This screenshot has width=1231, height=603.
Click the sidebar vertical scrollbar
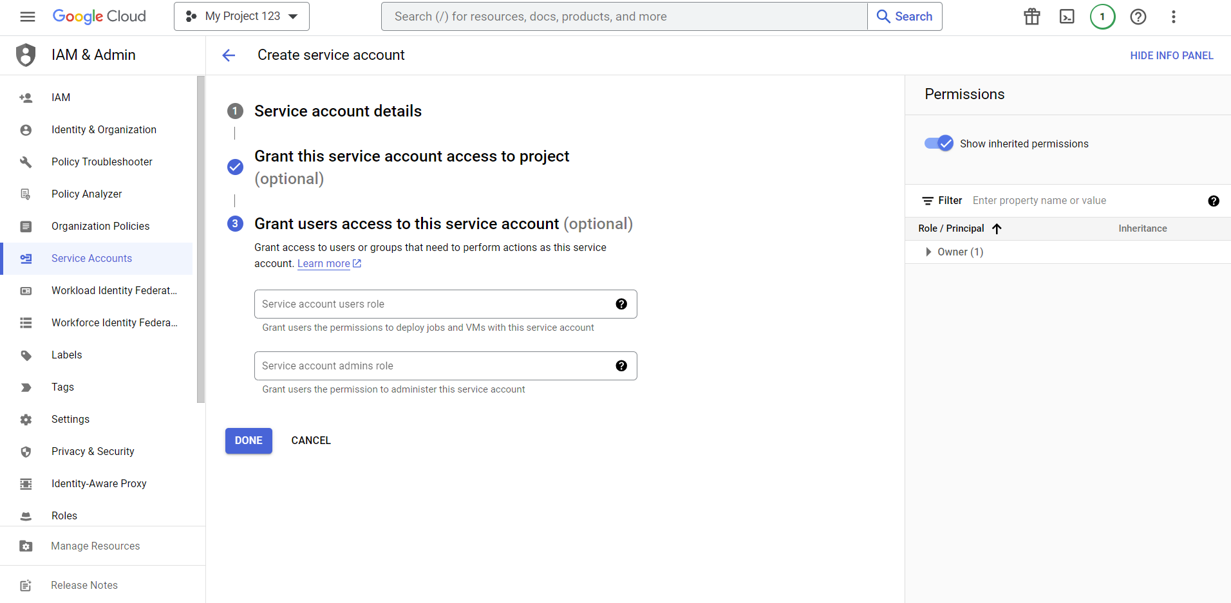201,239
